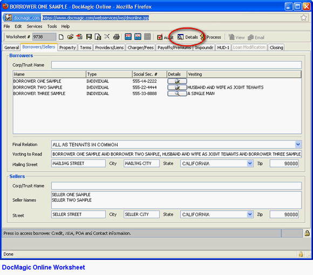Click the Mailing Street field
Viewport: 313px width, 275px height.
coord(78,164)
